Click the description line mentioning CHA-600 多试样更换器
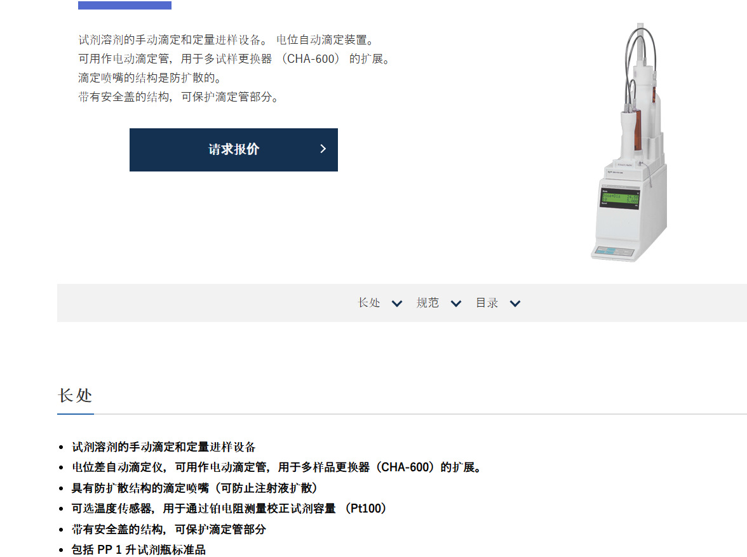This screenshot has height=557, width=747. point(234,59)
